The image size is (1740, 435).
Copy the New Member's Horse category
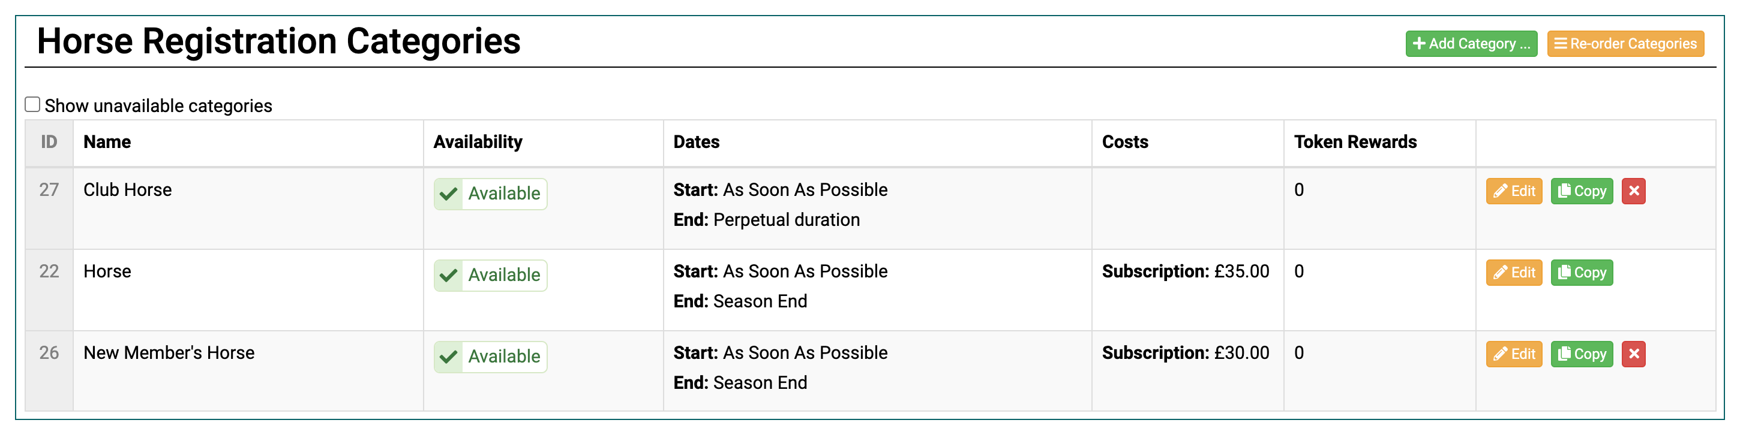1581,354
